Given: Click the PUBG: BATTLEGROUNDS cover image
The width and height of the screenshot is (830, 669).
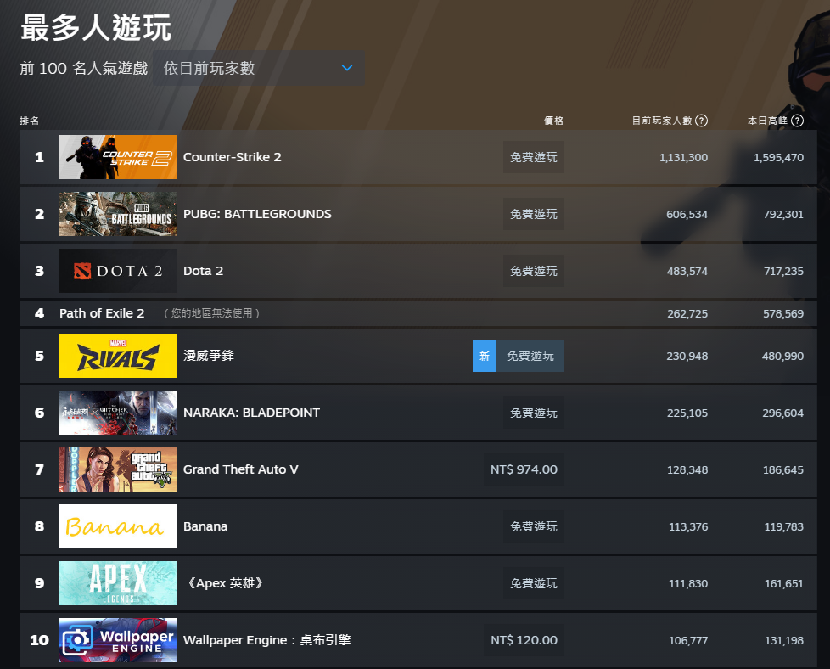Looking at the screenshot, I should [118, 214].
